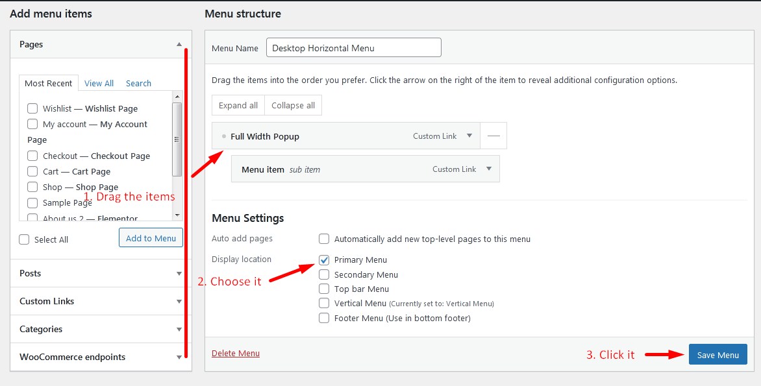Screen dimensions: 761x386
Task: Expand the Categories section
Action: click(179, 330)
